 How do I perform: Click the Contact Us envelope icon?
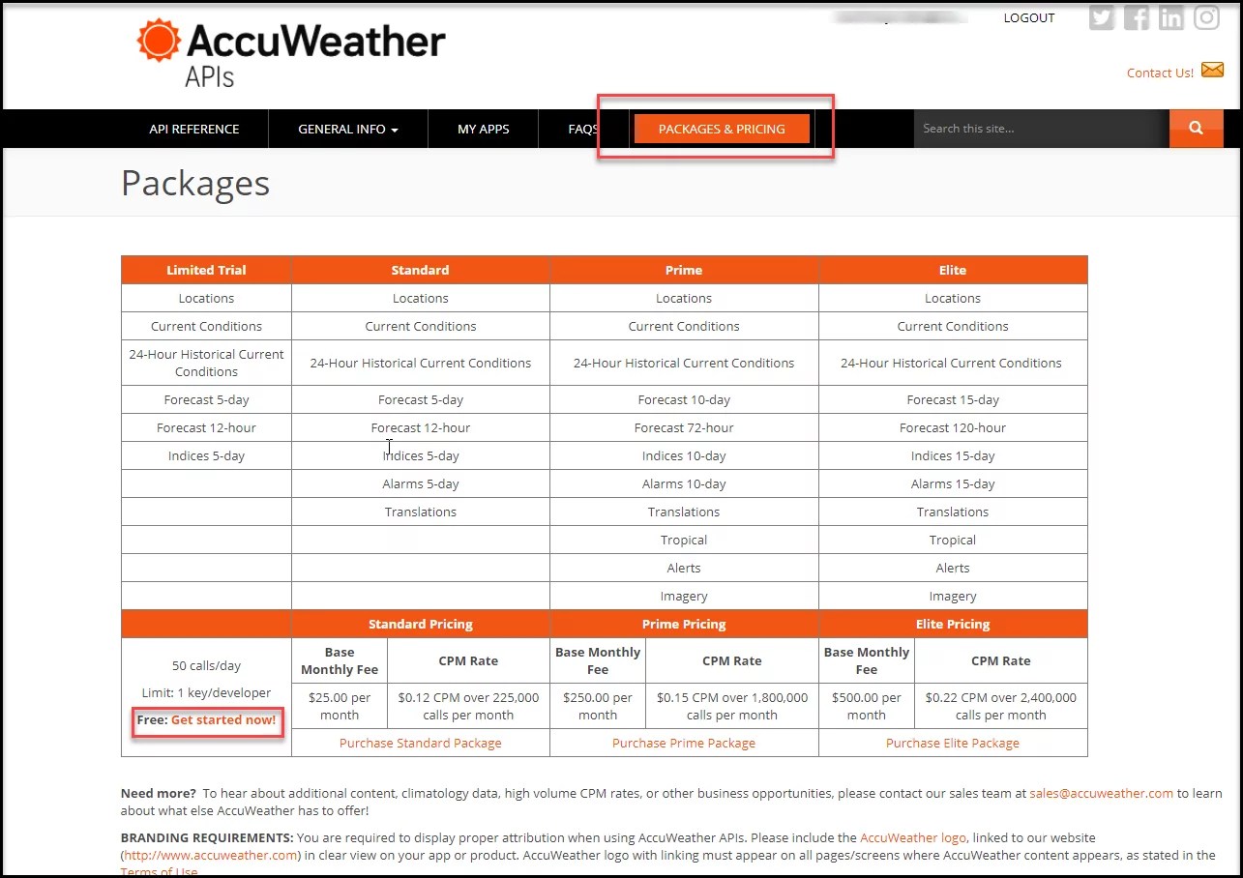pos(1212,70)
